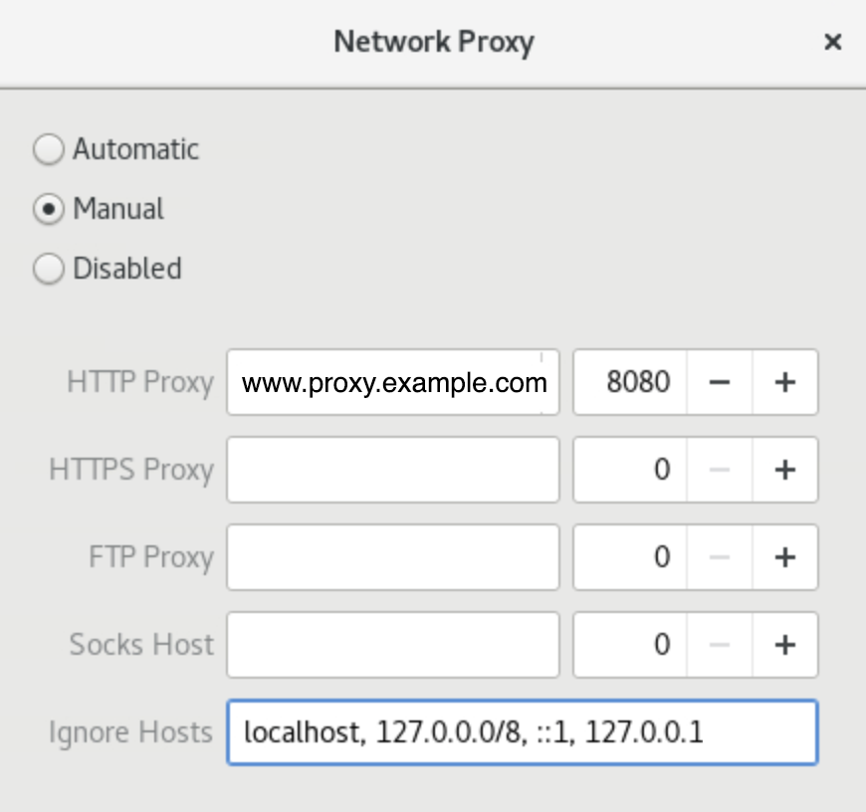The image size is (866, 812).
Task: Focus the FTP Proxy host field
Action: [x=393, y=557]
